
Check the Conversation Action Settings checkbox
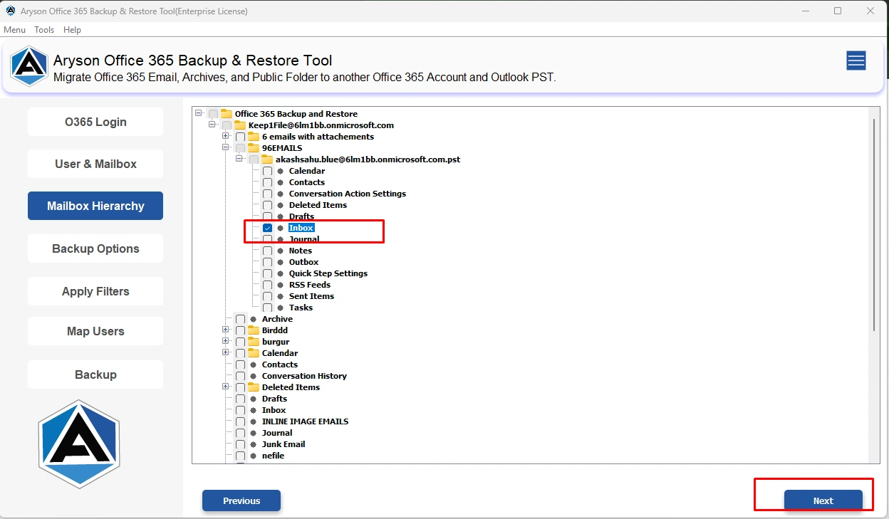267,194
